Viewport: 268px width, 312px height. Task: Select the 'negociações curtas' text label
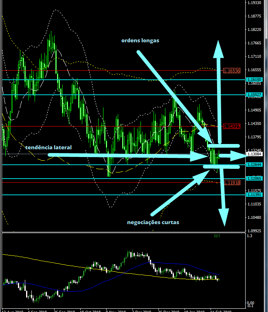click(x=153, y=222)
